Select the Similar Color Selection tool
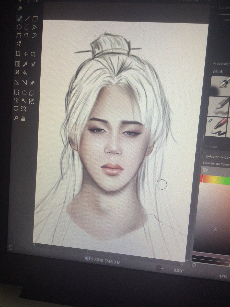 click(x=31, y=101)
